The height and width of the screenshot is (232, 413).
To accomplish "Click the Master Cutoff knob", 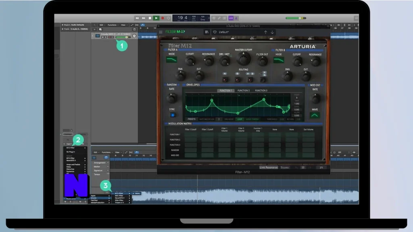I will coord(243,59).
